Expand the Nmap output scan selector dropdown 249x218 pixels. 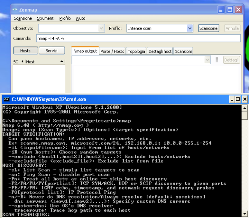point(207,60)
